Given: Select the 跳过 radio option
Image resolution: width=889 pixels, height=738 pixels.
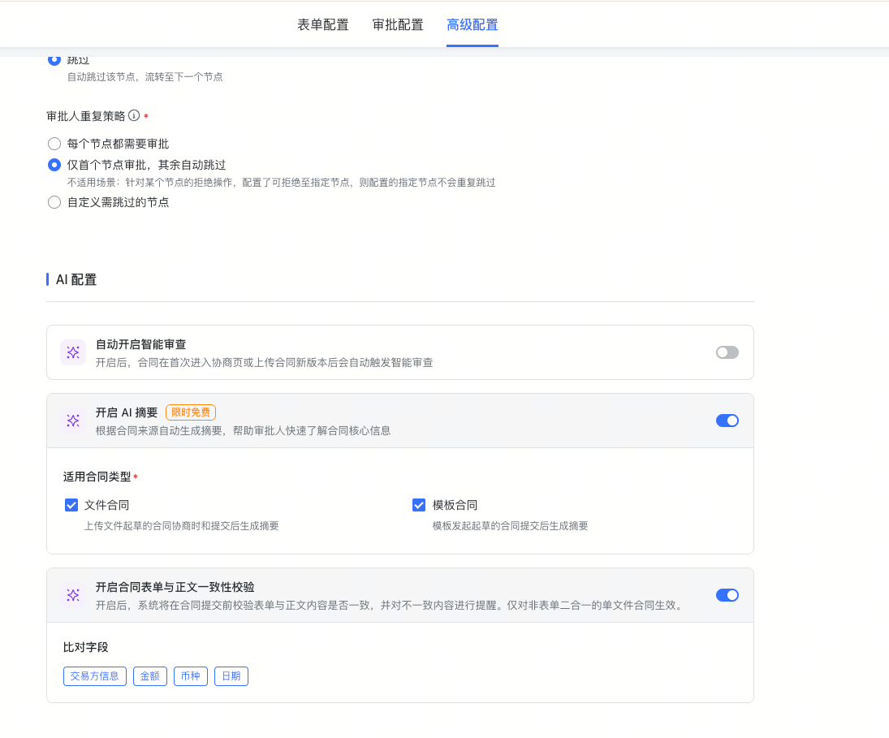Looking at the screenshot, I should [x=54, y=59].
